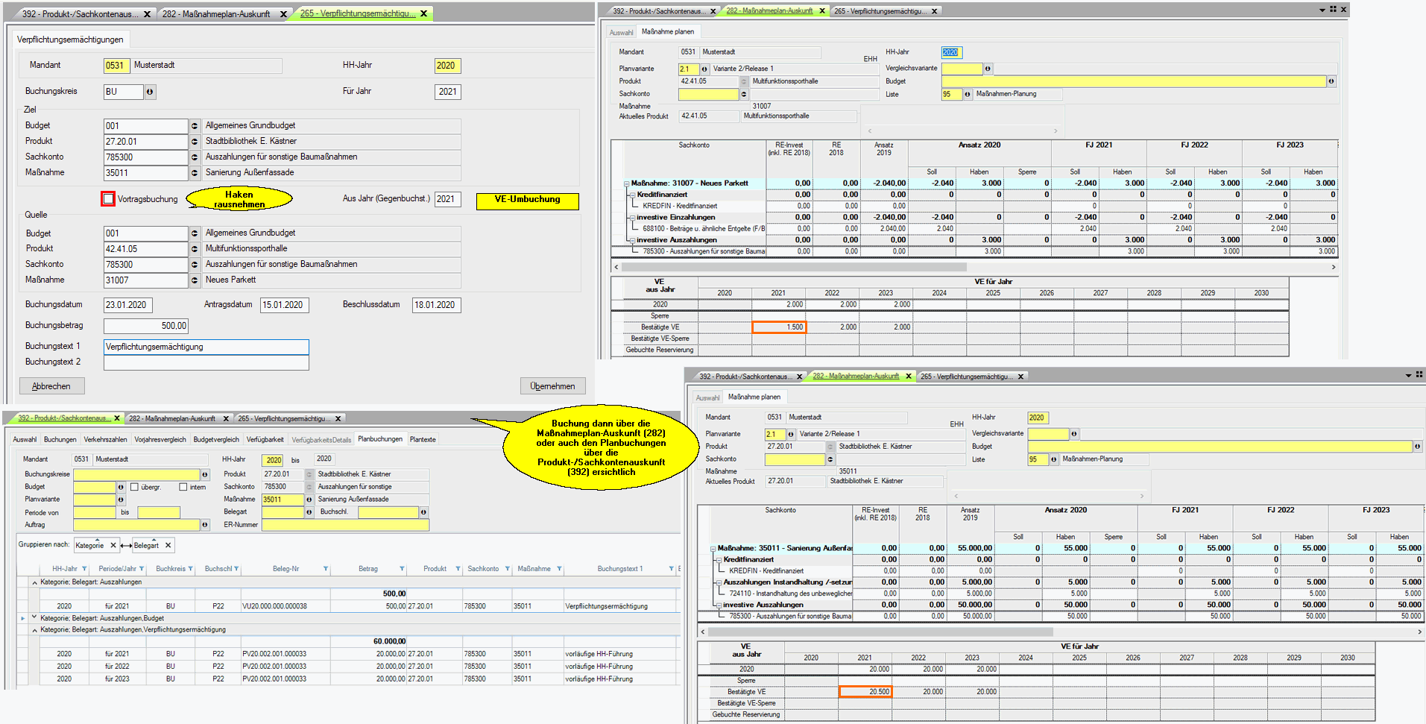Image resolution: width=1426 pixels, height=724 pixels.
Task: Open info lookup next to Liste 95
Action: pyautogui.click(x=968, y=95)
